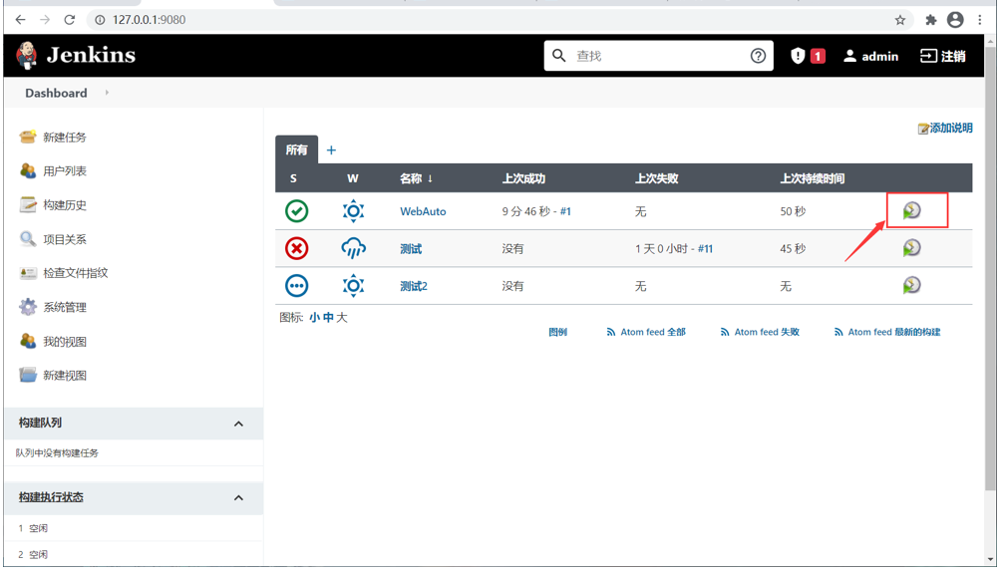Expand the Dashboard breadcrumb arrow
This screenshot has width=999, height=574.
coord(107,93)
